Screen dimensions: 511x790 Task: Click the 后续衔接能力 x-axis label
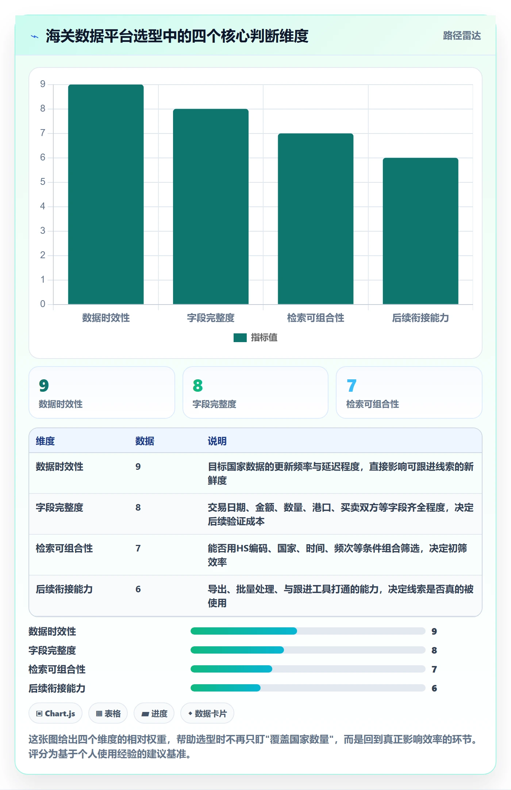tap(420, 318)
